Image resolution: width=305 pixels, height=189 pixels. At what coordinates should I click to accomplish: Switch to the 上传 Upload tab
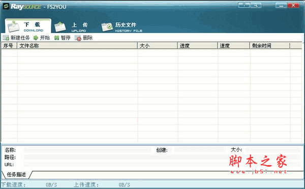(71, 27)
